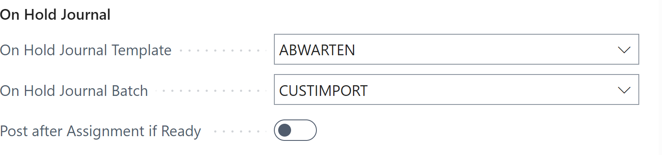This screenshot has height=155, width=662.
Task: Click into the CUSTIMPORT batch field
Action: 456,90
